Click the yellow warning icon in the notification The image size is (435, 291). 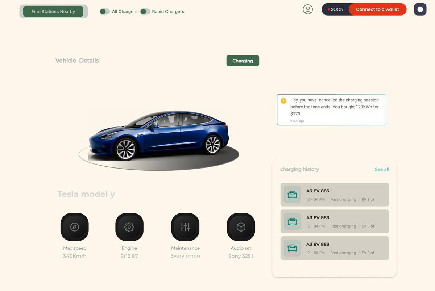283,101
